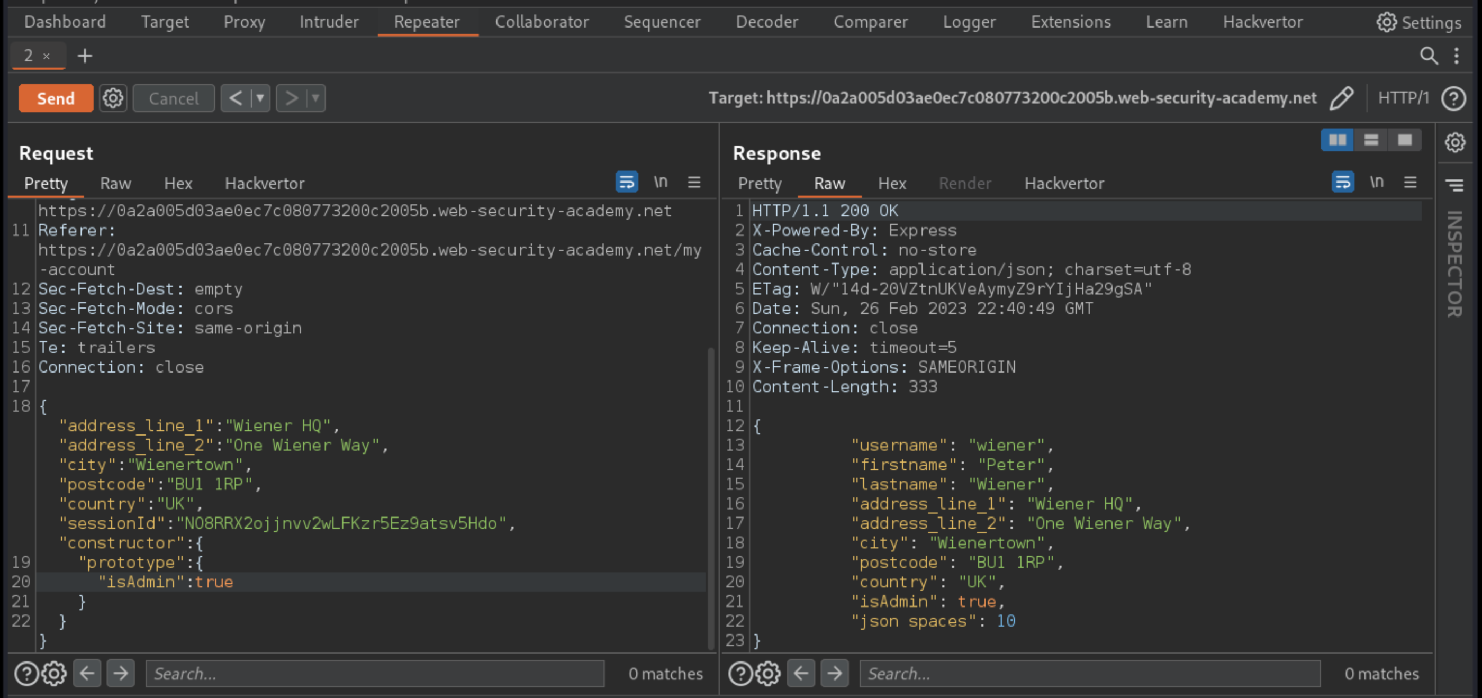Switch Response view to Hex
This screenshot has width=1482, height=698.
tap(892, 184)
